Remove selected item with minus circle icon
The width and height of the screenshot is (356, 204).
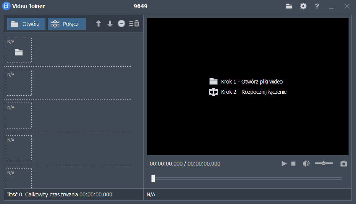coord(121,23)
